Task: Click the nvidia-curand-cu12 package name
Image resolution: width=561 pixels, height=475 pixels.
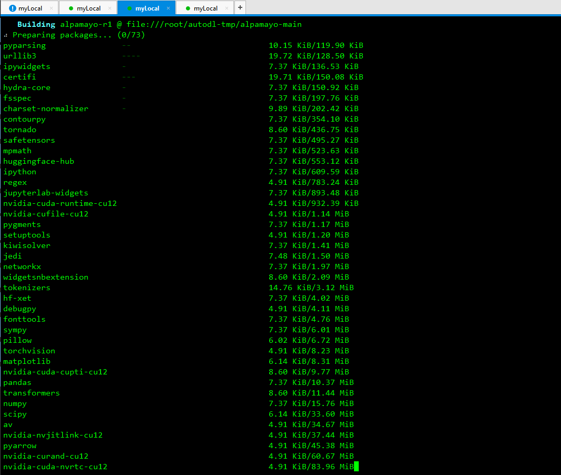Action: (x=46, y=456)
